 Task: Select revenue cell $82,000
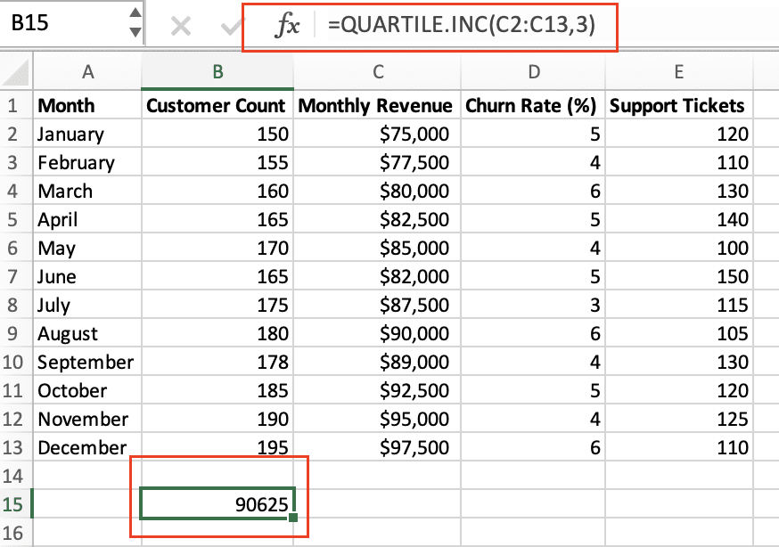[x=378, y=276]
